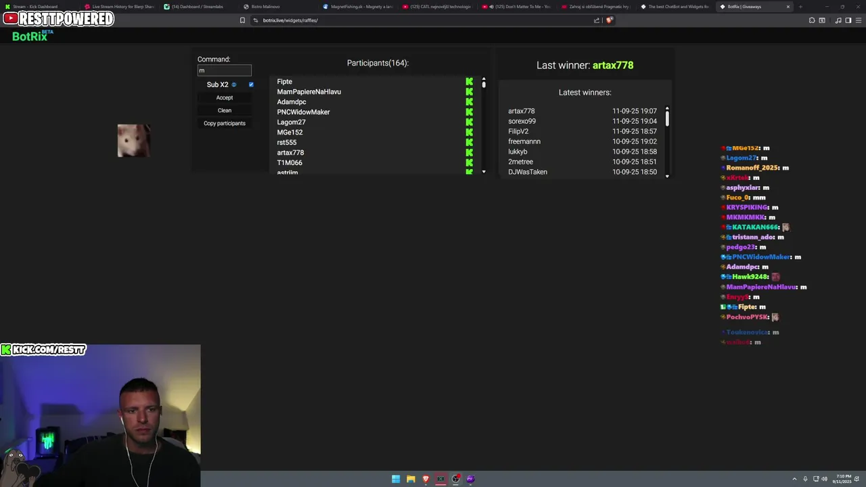Click DJWasTaken in latest winners
Screen dimensions: 866x487
(528, 172)
